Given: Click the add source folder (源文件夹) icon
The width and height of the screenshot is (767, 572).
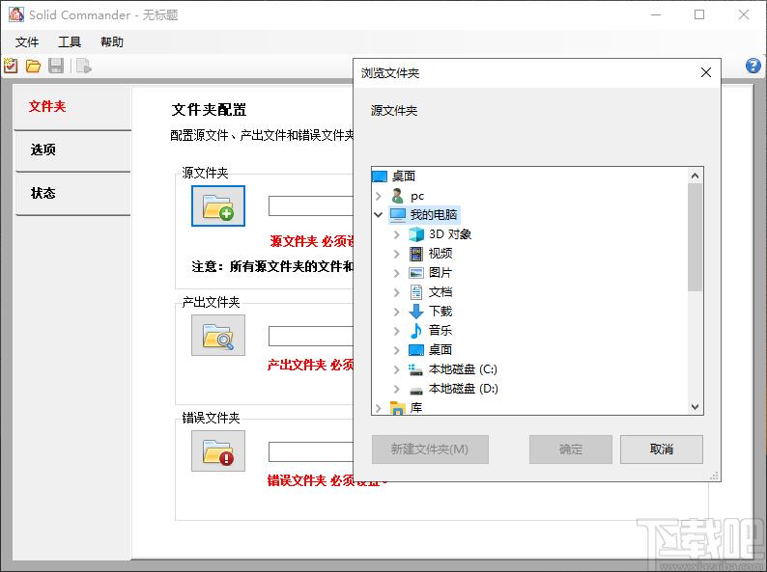Looking at the screenshot, I should (217, 205).
